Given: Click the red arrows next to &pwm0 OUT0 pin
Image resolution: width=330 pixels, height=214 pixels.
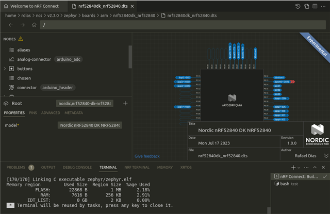Looking at the screenshot, I should (292, 81).
